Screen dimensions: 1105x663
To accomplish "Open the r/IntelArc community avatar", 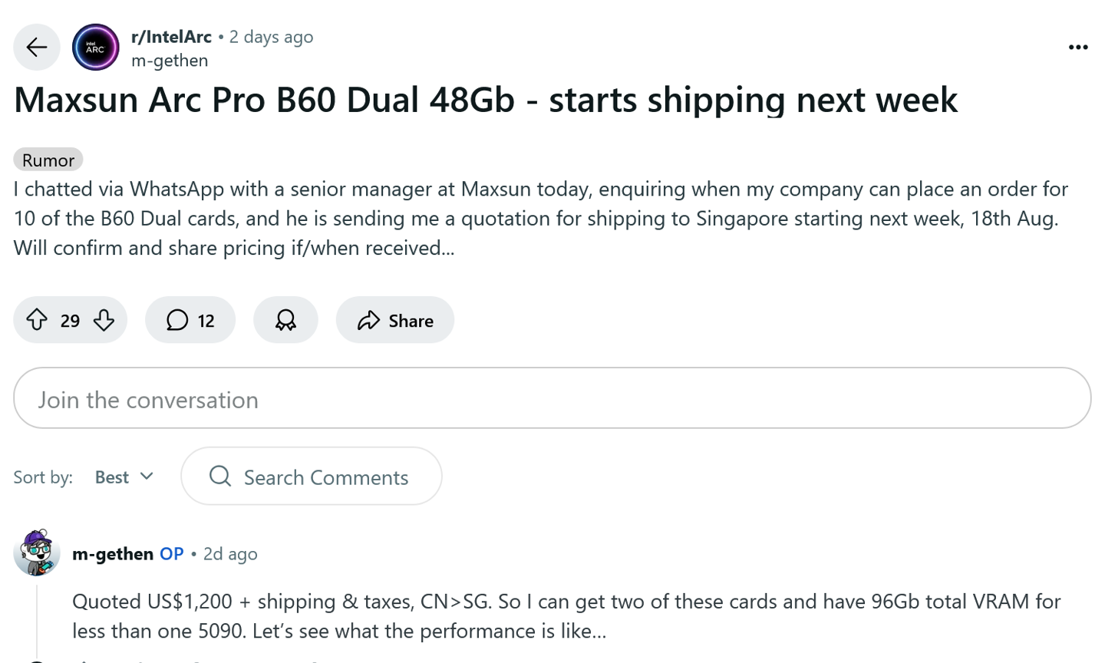I will point(96,48).
